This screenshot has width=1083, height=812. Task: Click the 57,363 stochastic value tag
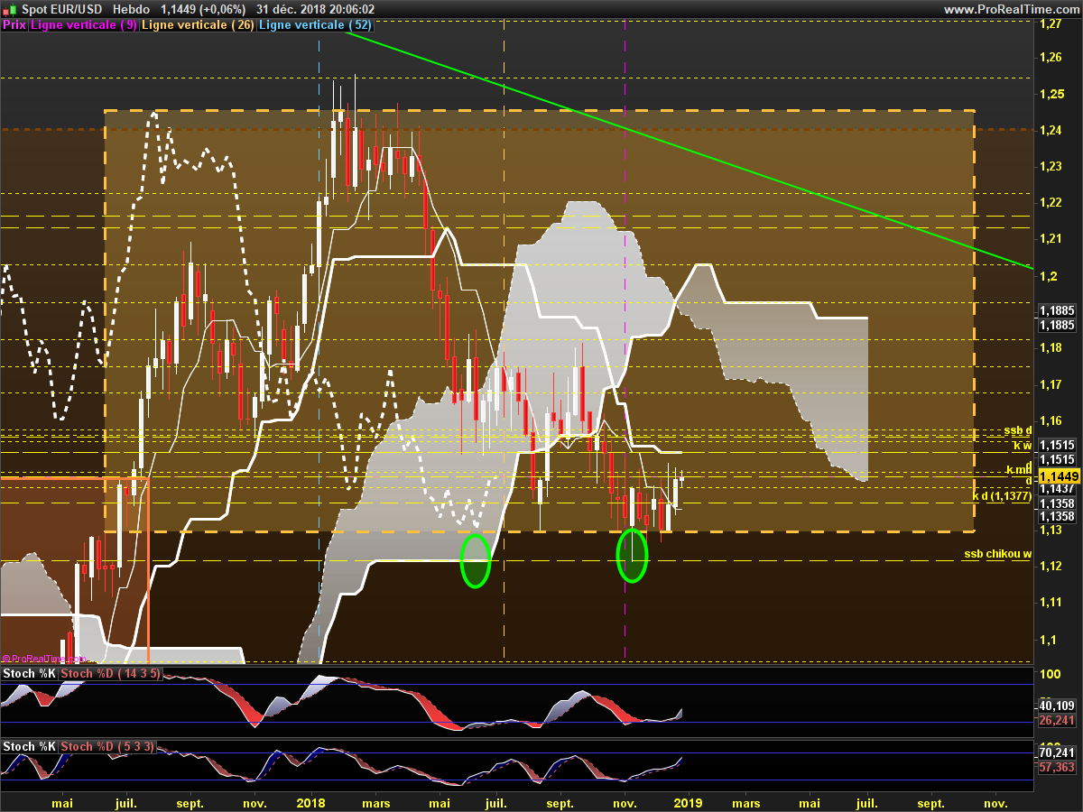click(1057, 766)
